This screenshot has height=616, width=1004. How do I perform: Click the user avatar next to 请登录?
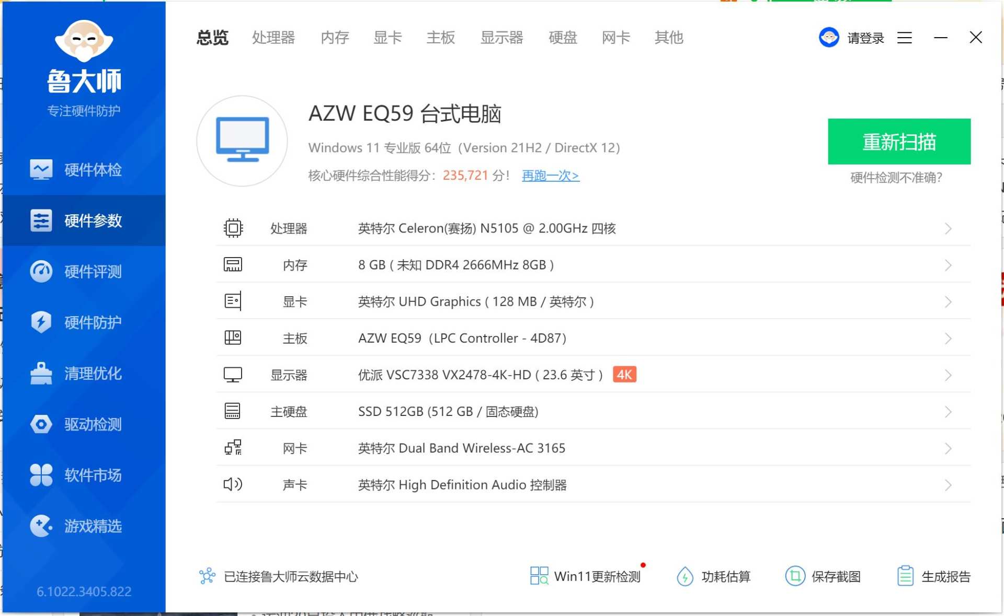click(x=829, y=37)
